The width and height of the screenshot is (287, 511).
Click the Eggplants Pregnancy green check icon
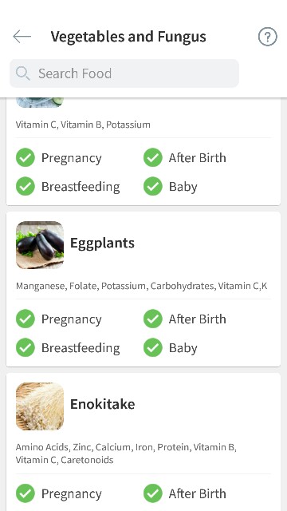26,319
